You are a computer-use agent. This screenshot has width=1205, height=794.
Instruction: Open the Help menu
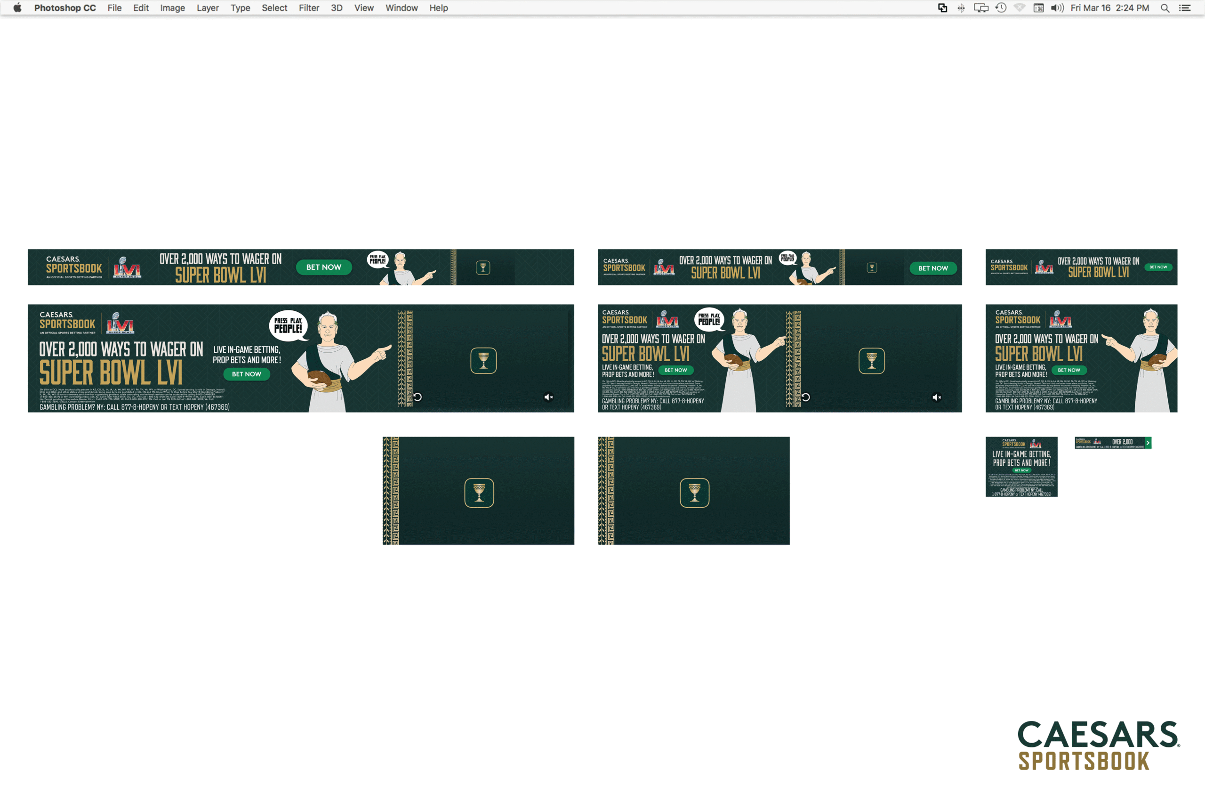pos(438,8)
